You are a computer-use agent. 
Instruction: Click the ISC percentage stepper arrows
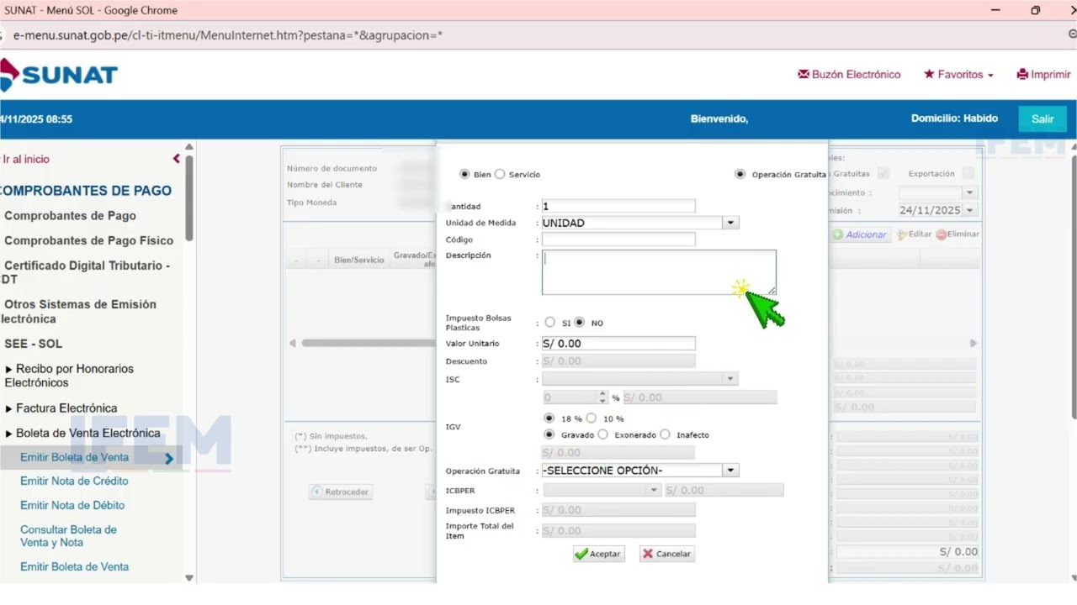pos(602,397)
